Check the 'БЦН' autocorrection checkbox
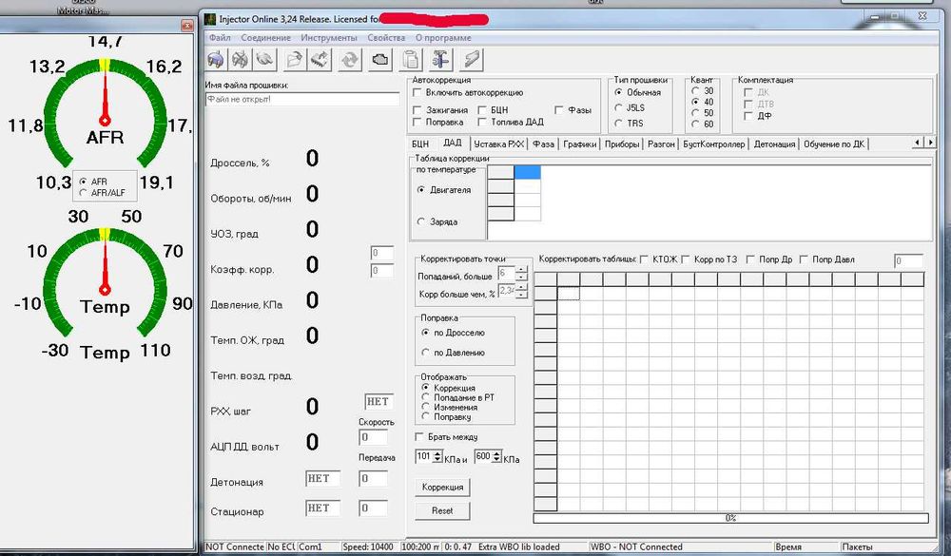This screenshot has width=951, height=556. (481, 110)
